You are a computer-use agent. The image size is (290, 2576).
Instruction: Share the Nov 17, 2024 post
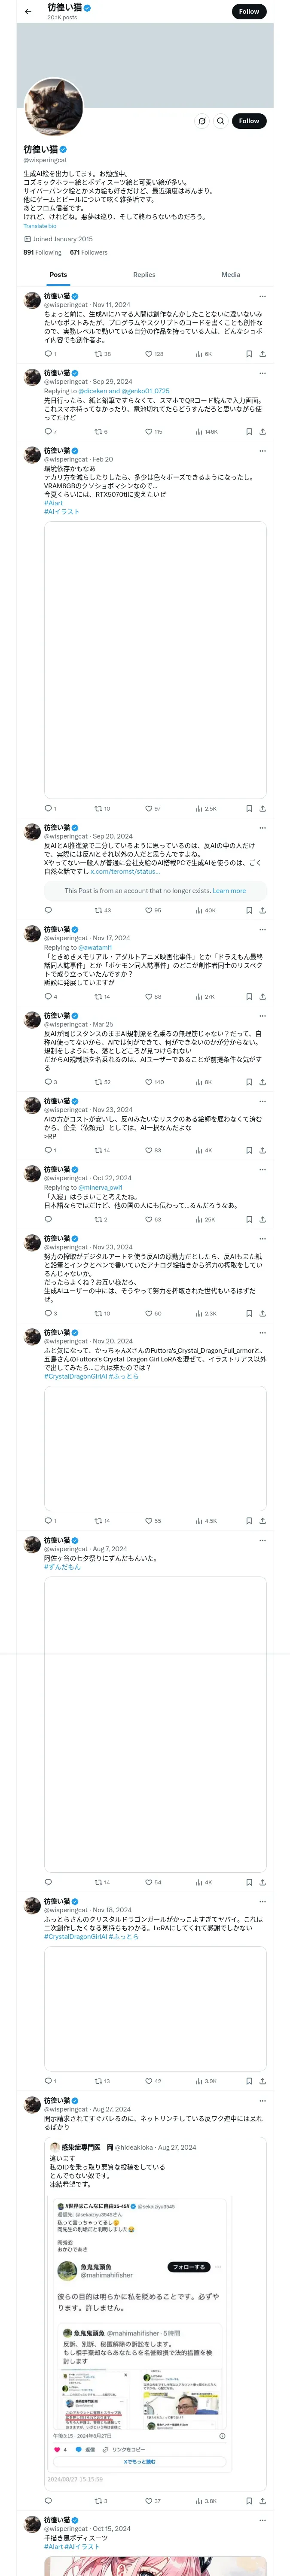click(x=262, y=996)
